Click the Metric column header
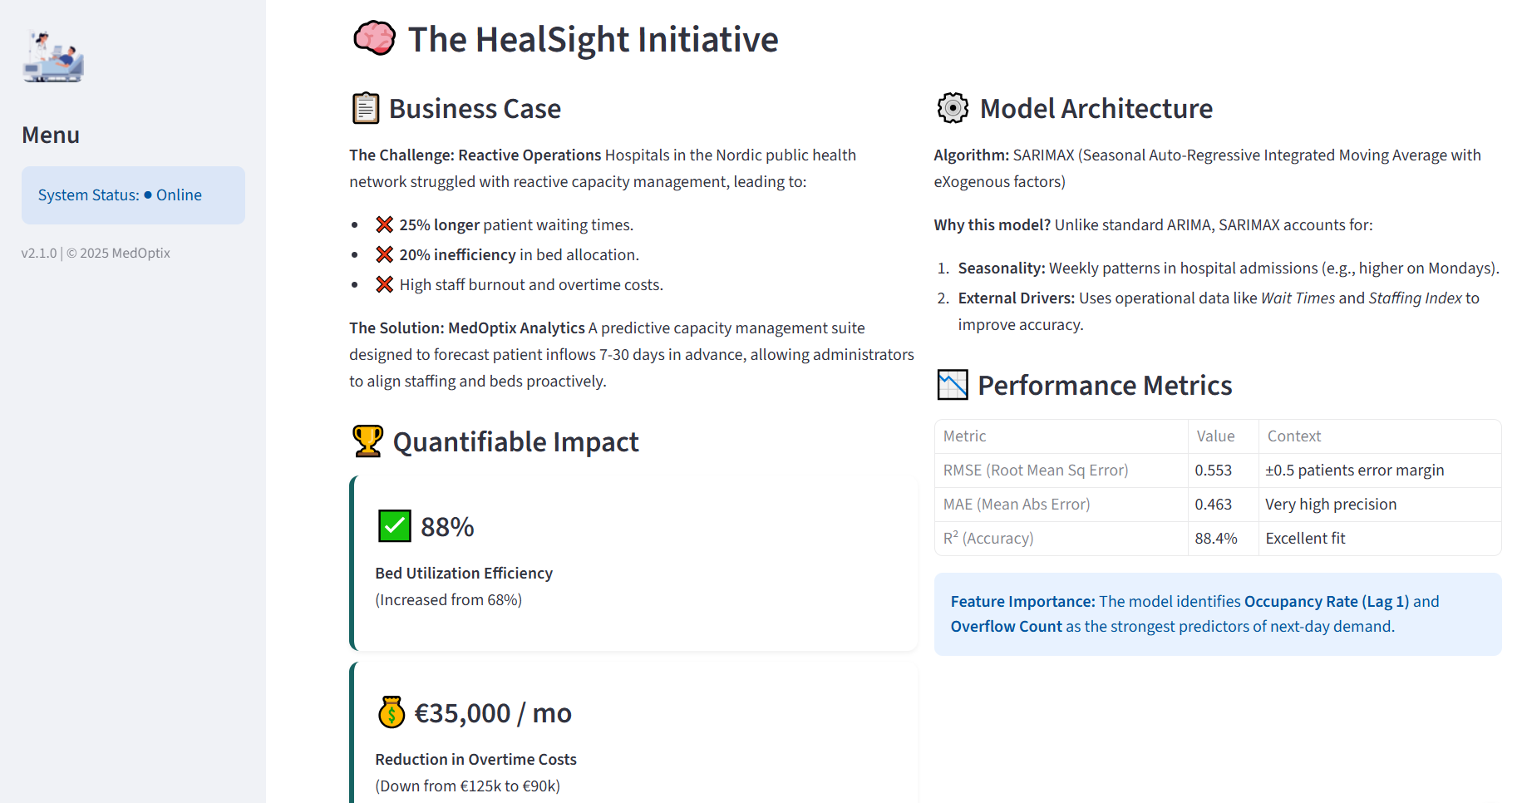1522x803 pixels. tap(964, 436)
